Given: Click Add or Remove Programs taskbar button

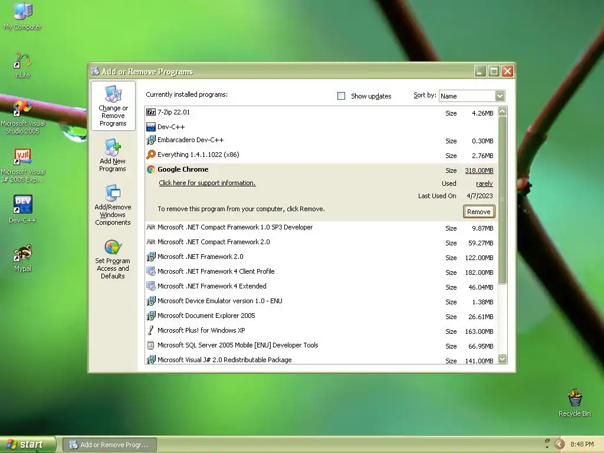Looking at the screenshot, I should [109, 445].
